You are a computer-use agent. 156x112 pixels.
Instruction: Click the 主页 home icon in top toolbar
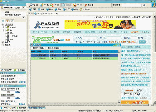tap(77, 5)
